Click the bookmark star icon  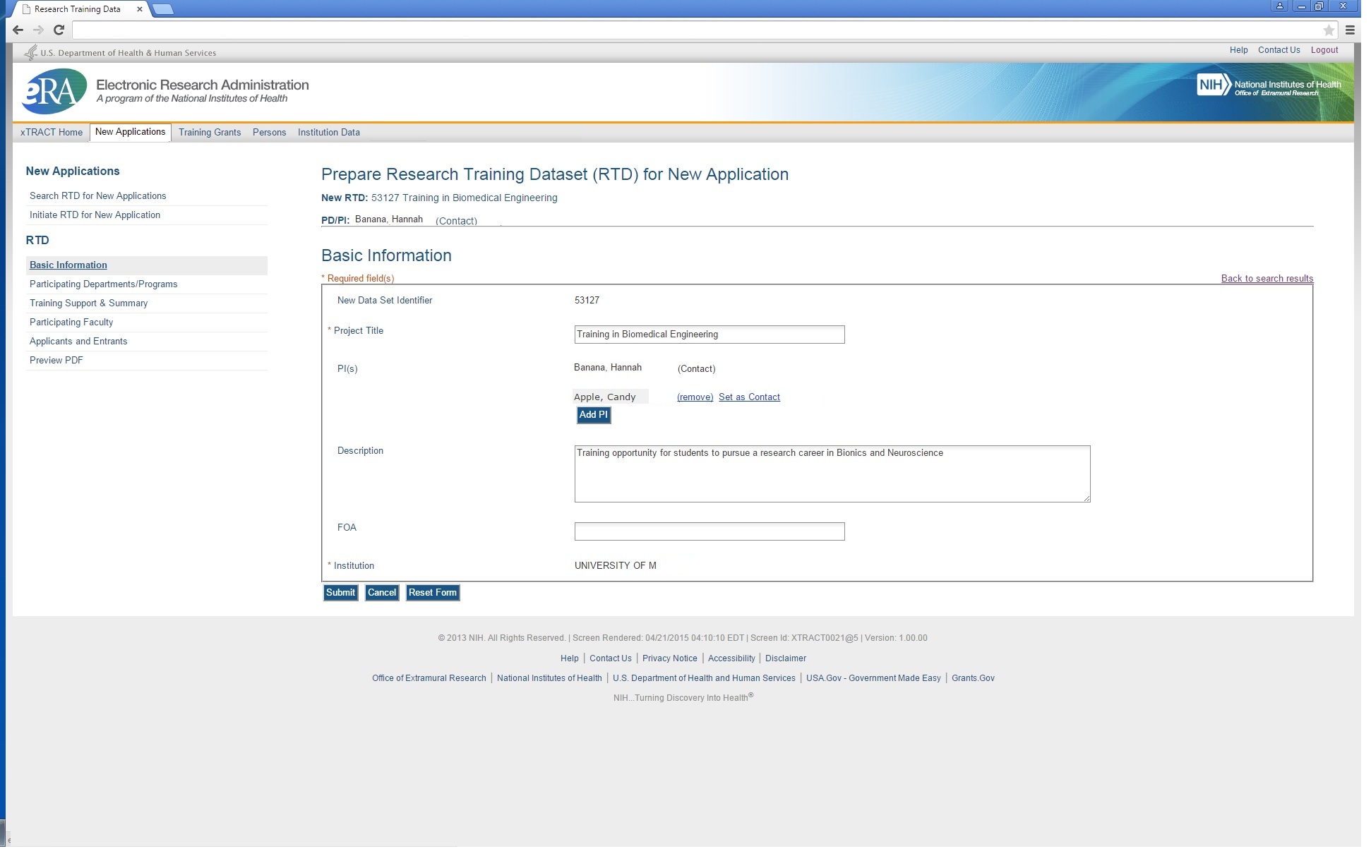(x=1329, y=30)
